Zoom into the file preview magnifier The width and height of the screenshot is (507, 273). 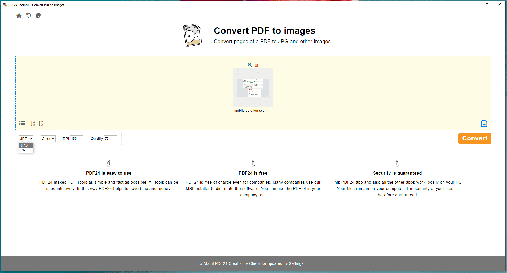coord(250,65)
